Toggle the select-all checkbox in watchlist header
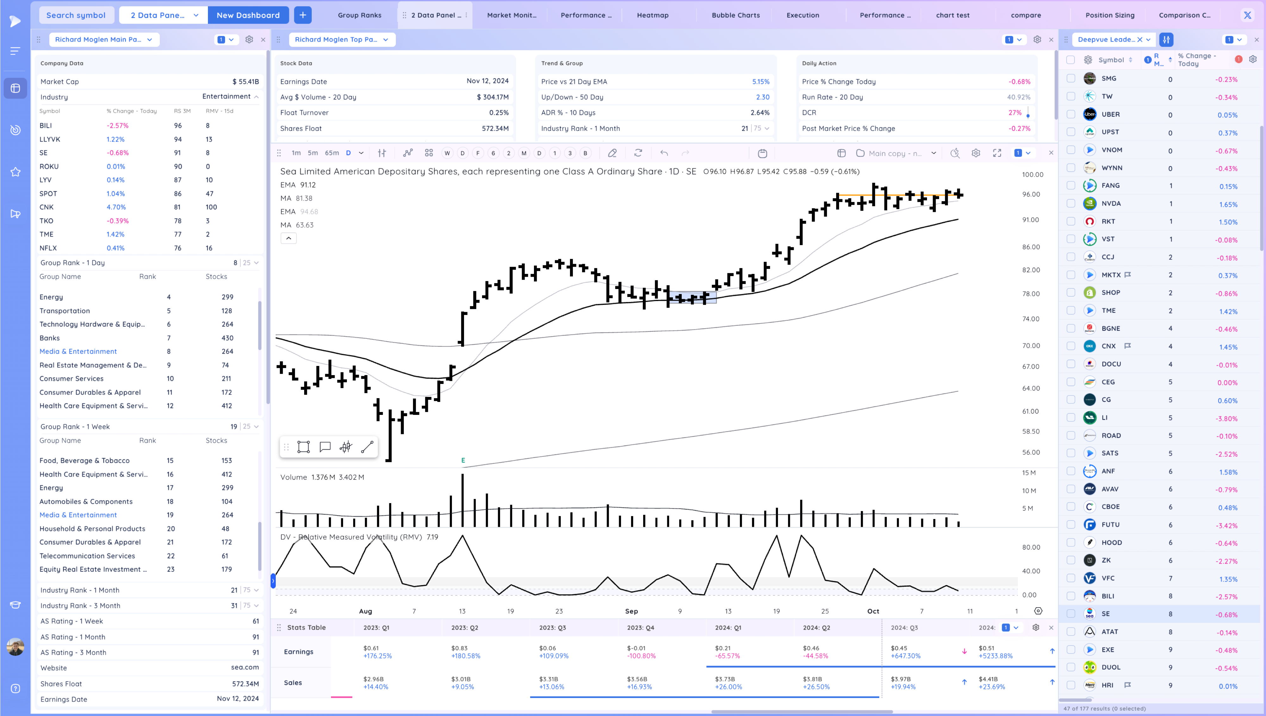The image size is (1266, 716). tap(1071, 59)
